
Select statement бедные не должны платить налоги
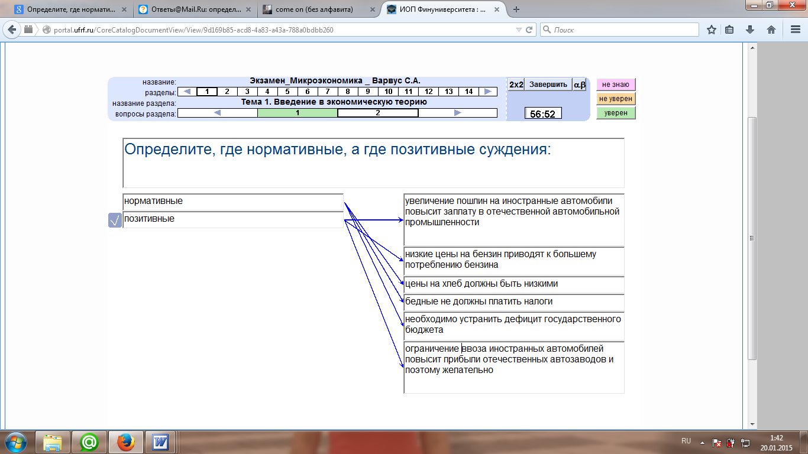(x=514, y=302)
